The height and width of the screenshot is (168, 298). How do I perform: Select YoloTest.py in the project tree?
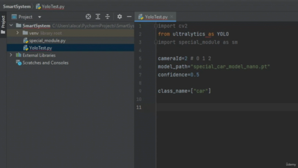pos(70,48)
